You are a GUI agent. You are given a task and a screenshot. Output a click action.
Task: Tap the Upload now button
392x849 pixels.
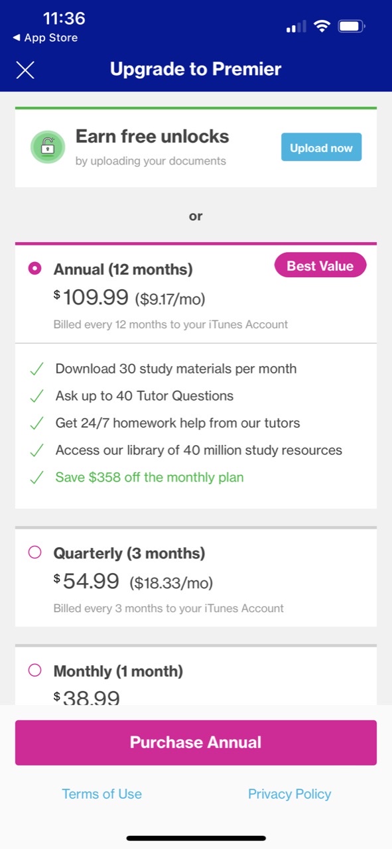pyautogui.click(x=321, y=147)
